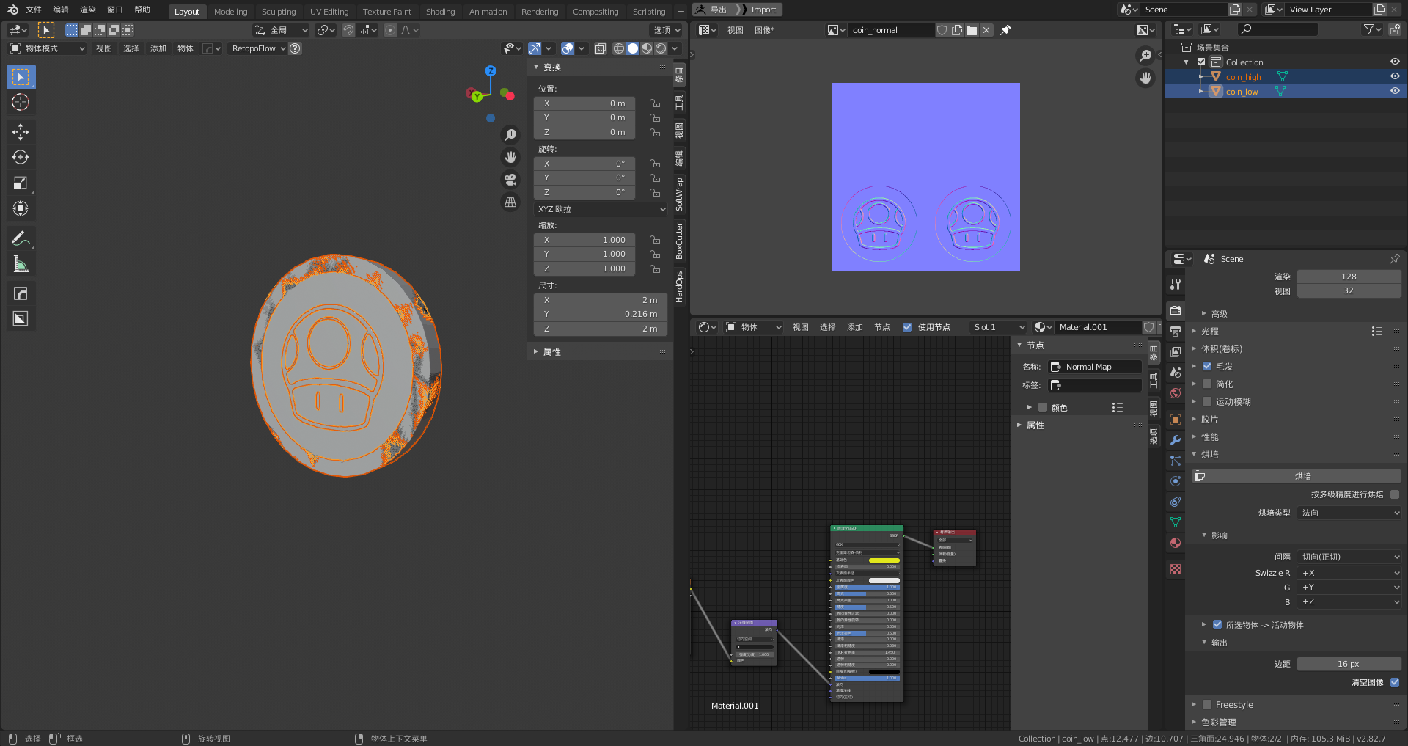The height and width of the screenshot is (746, 1408).
Task: Select the Select Box tool in toolbar
Action: pos(21,77)
